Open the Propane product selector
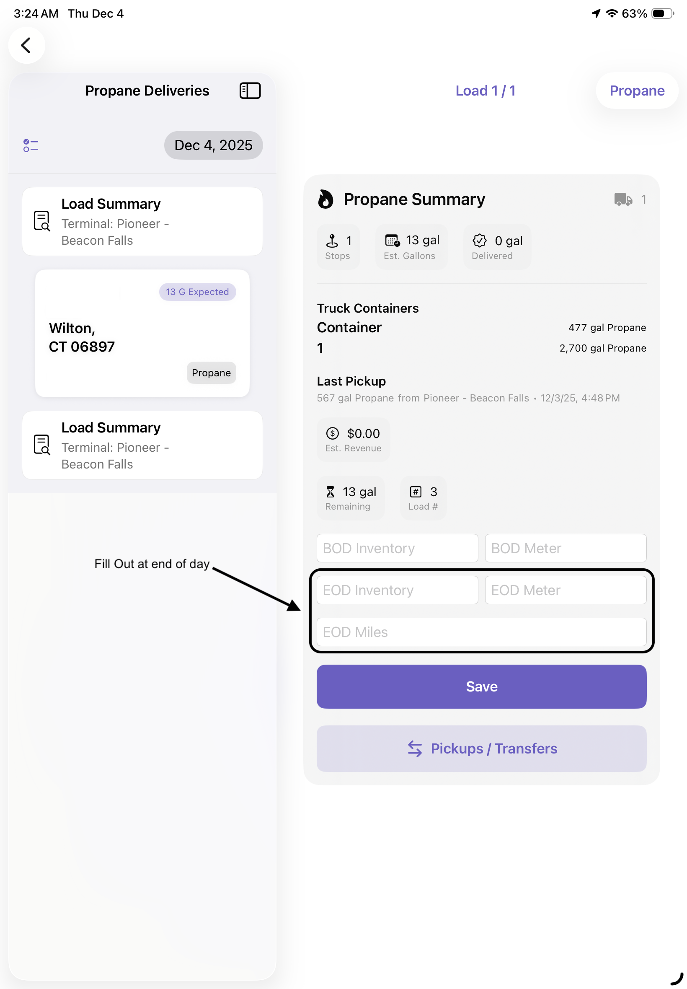This screenshot has height=989, width=687. (x=637, y=91)
